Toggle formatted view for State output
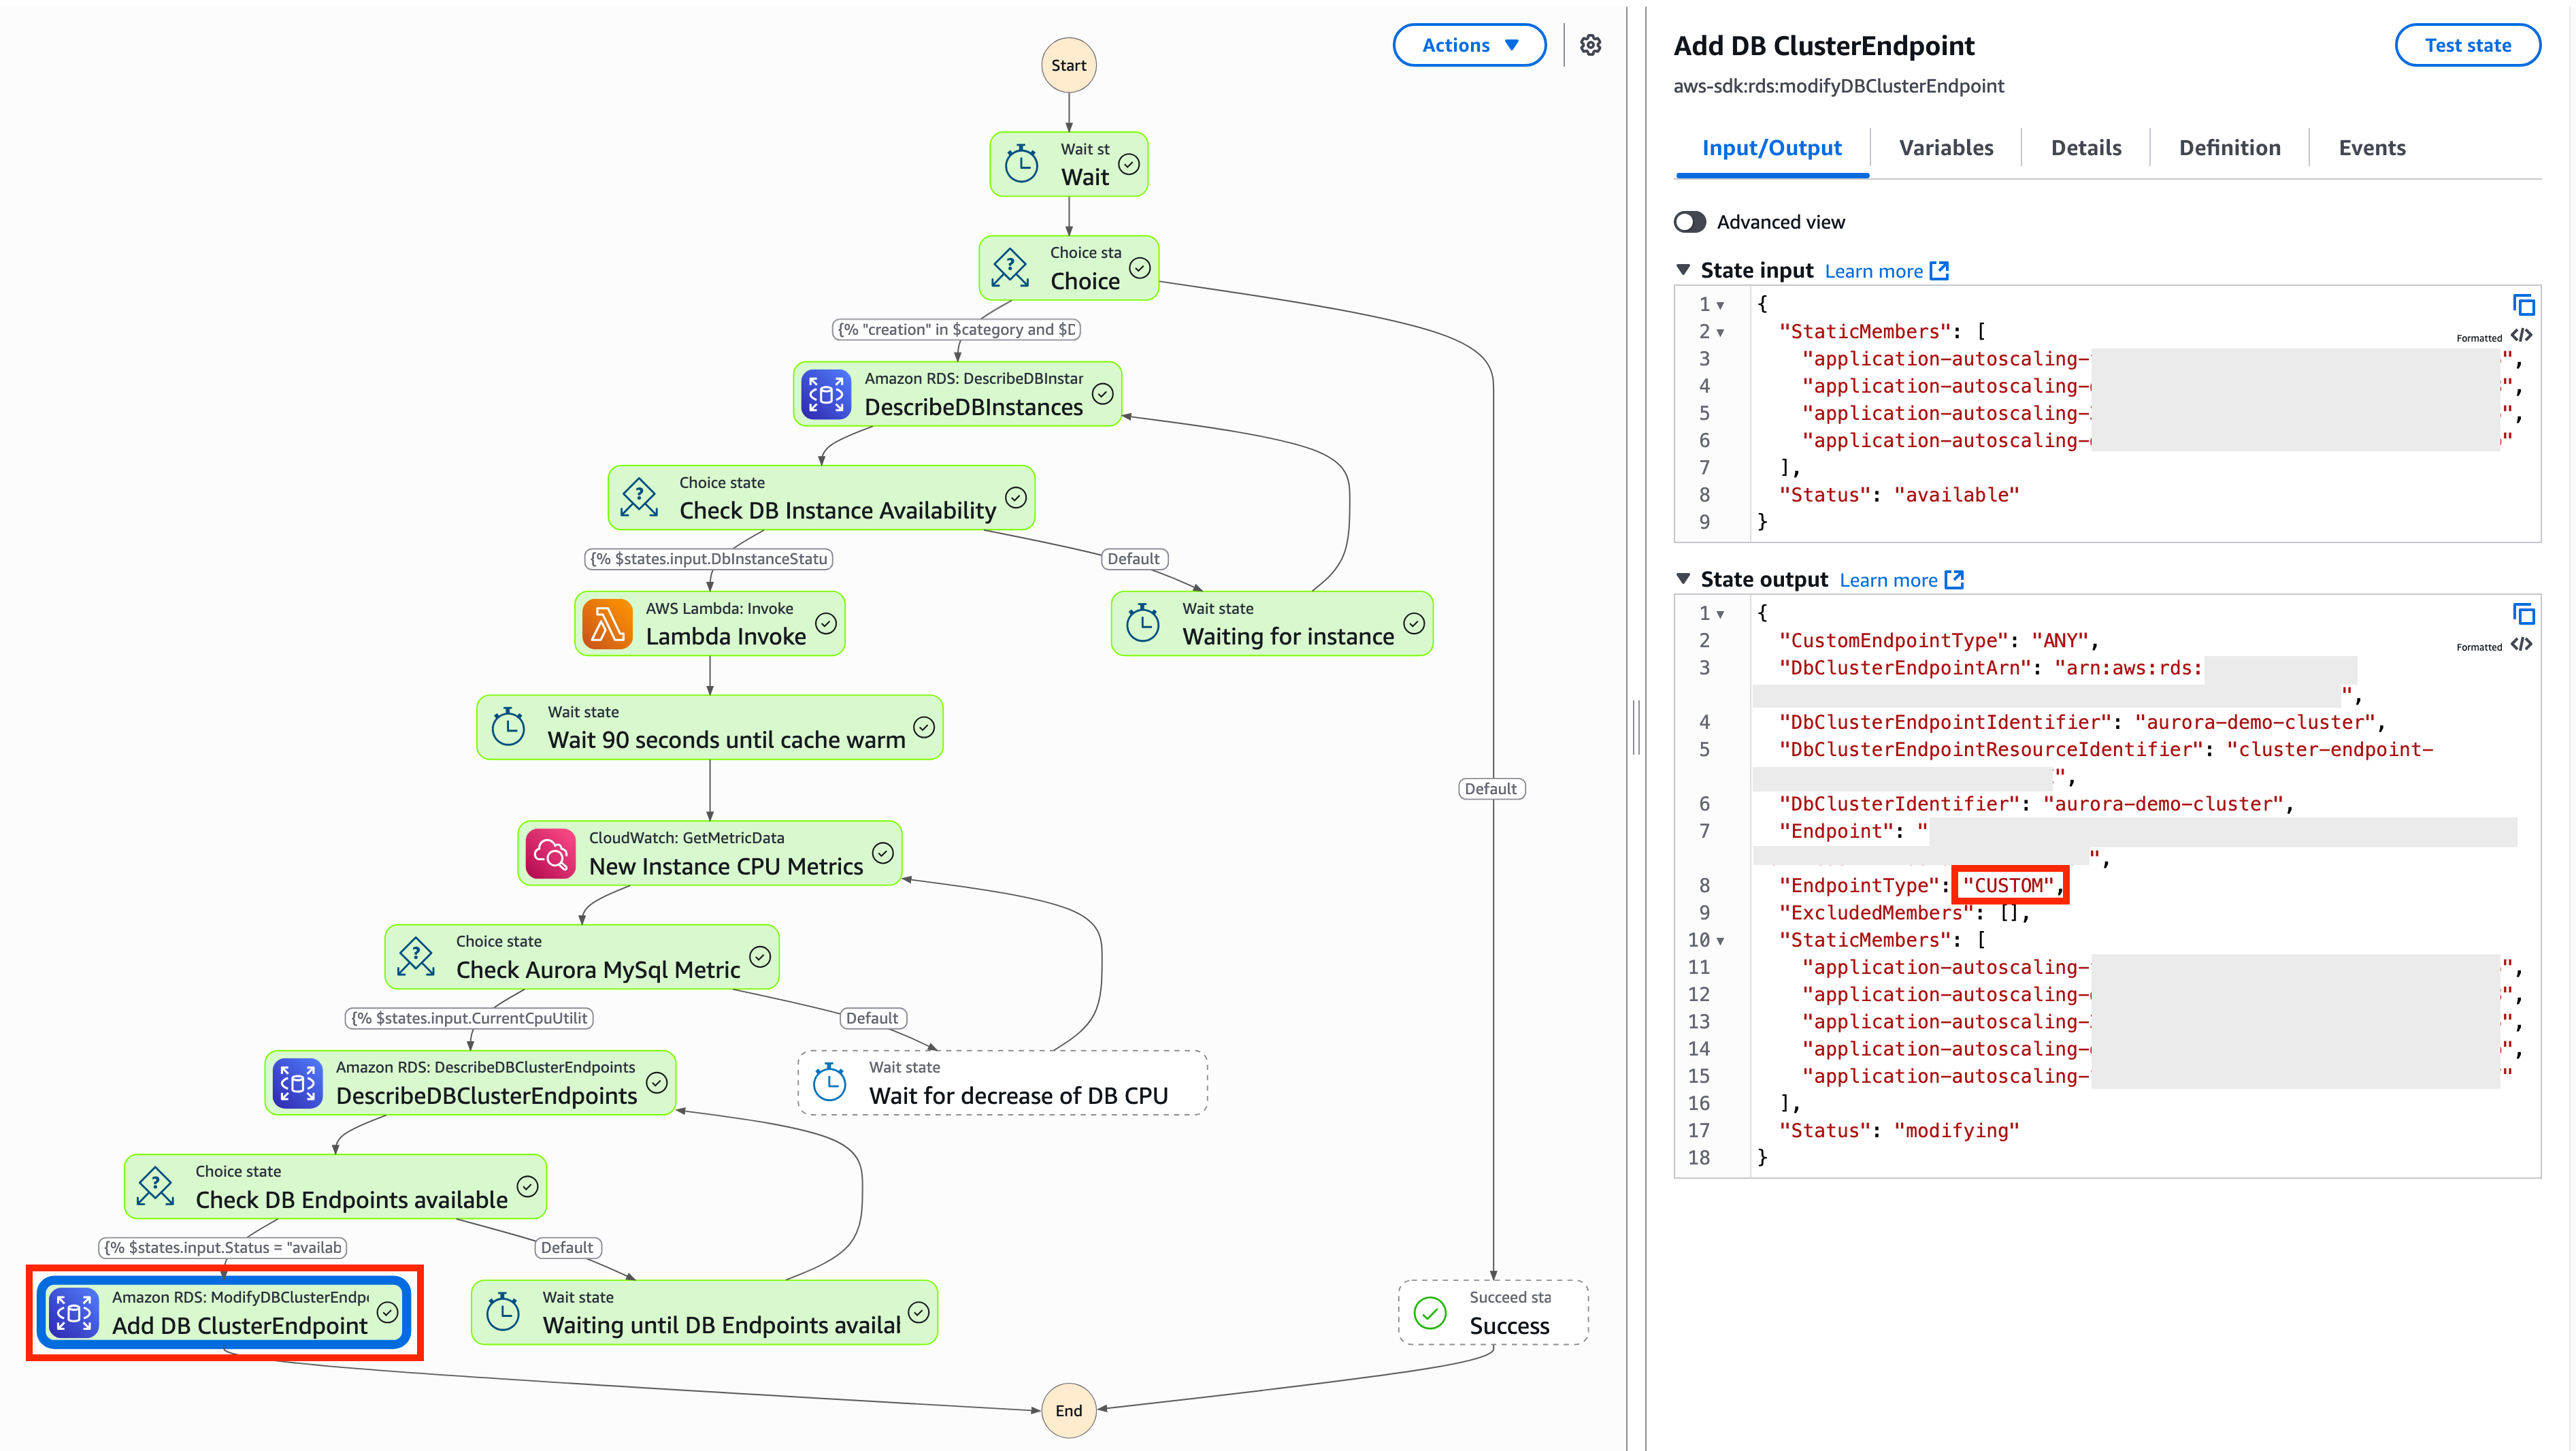The height and width of the screenshot is (1451, 2576). coord(2522,645)
